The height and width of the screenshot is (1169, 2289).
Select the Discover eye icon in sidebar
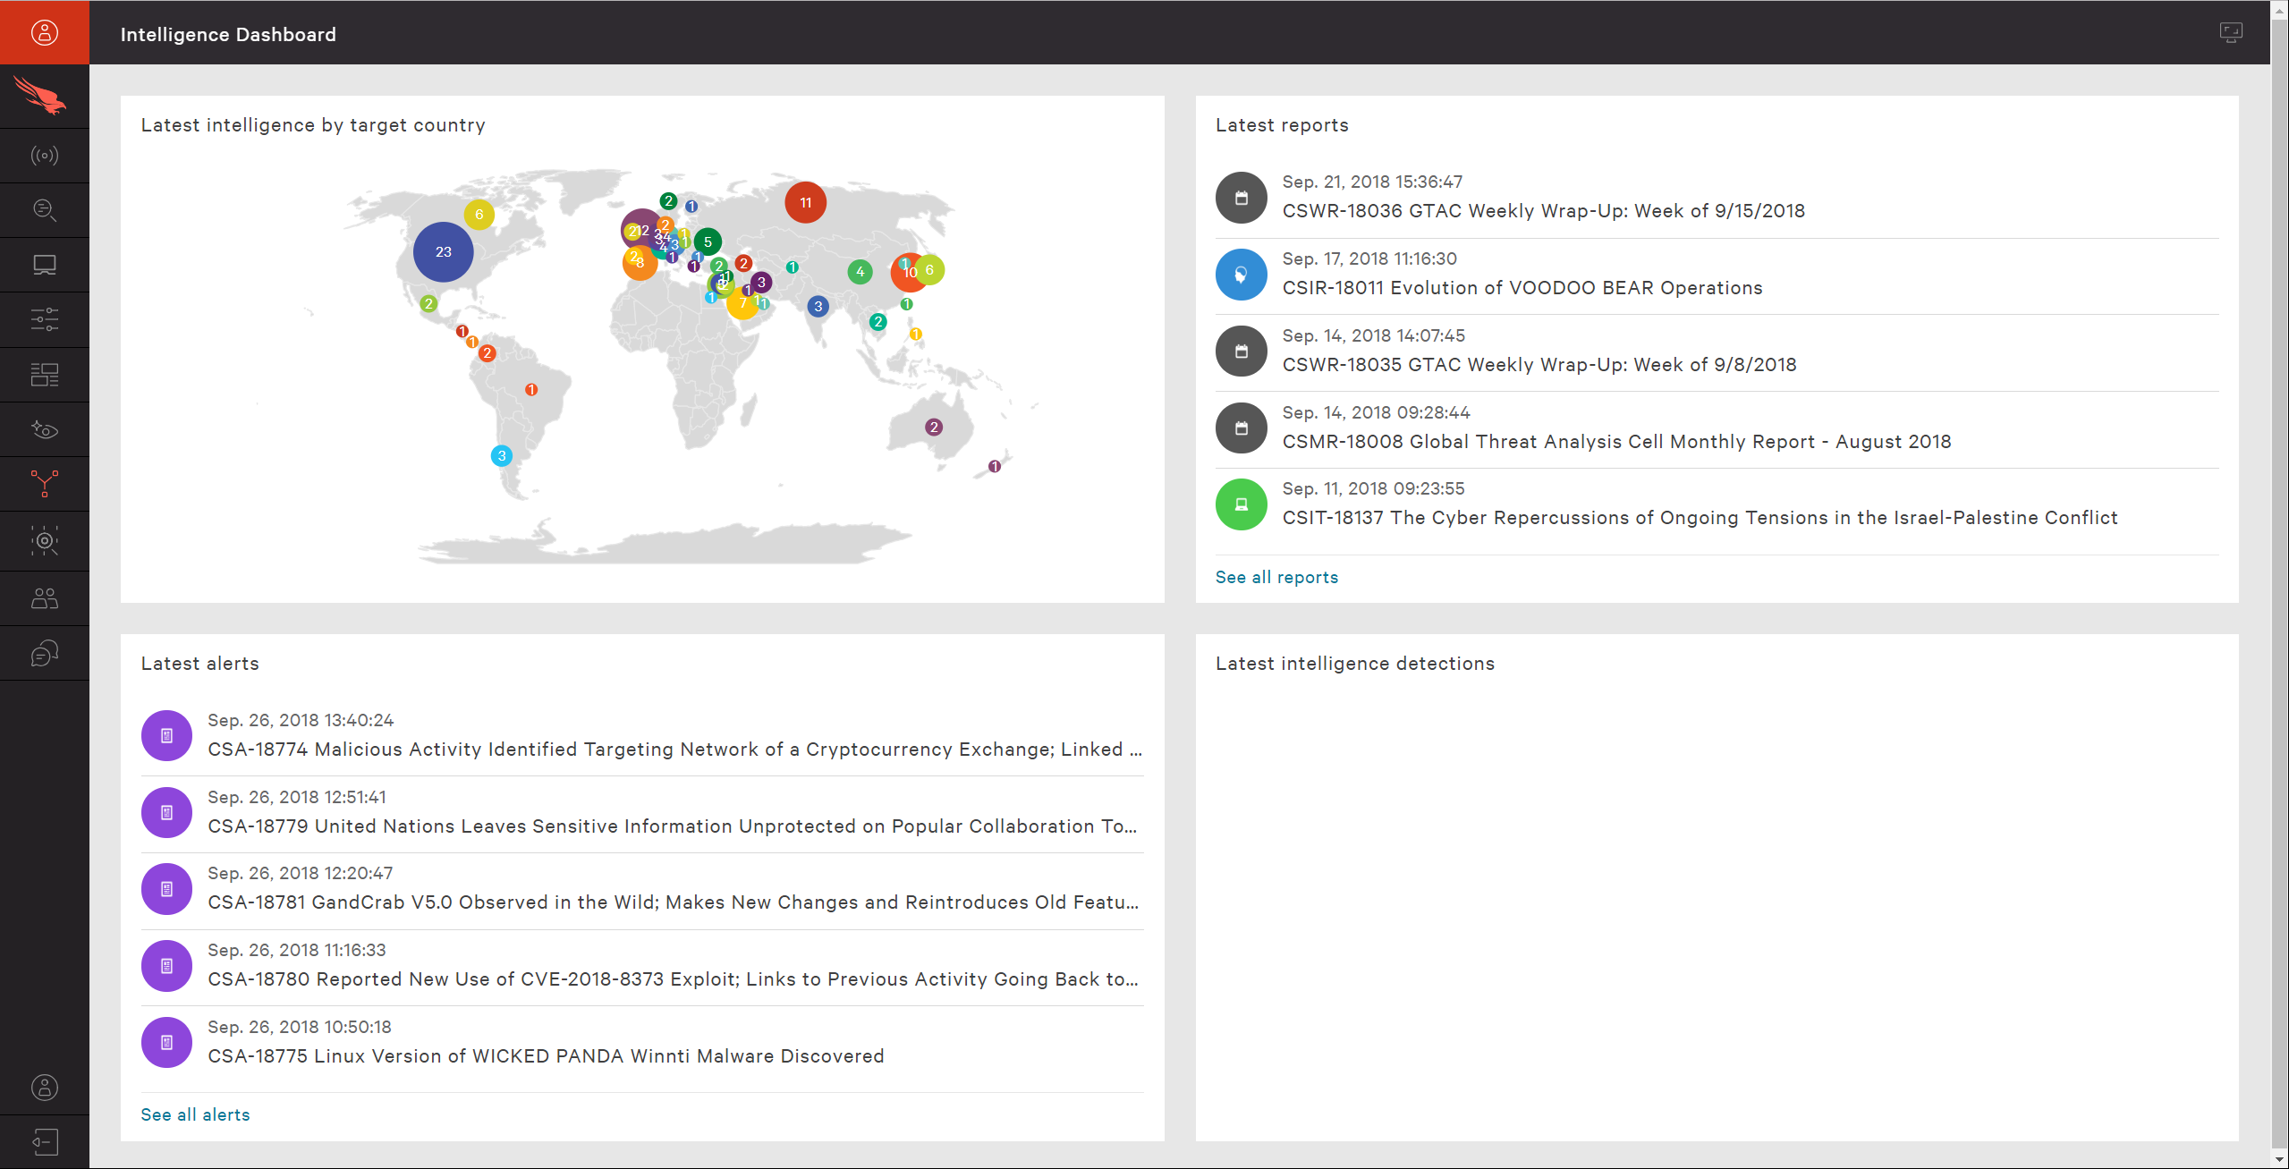(44, 428)
